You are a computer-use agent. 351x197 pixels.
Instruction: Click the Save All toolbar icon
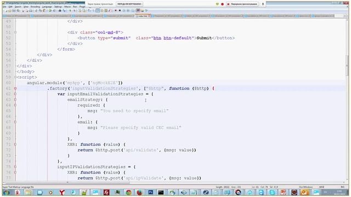18,10
